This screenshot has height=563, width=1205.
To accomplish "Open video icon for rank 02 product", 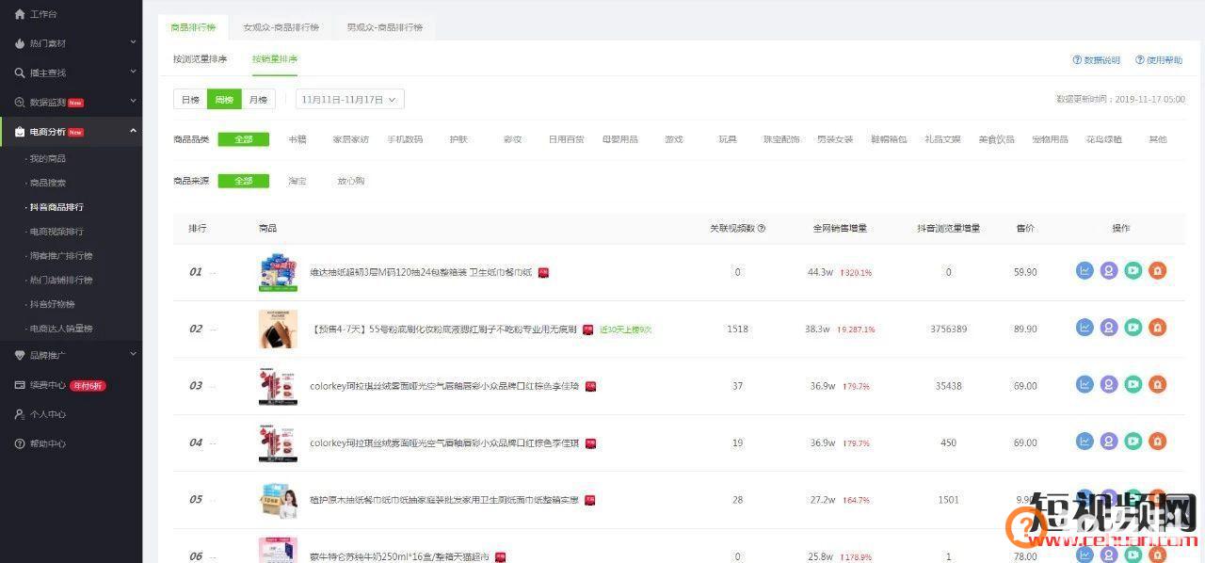I will click(1133, 328).
